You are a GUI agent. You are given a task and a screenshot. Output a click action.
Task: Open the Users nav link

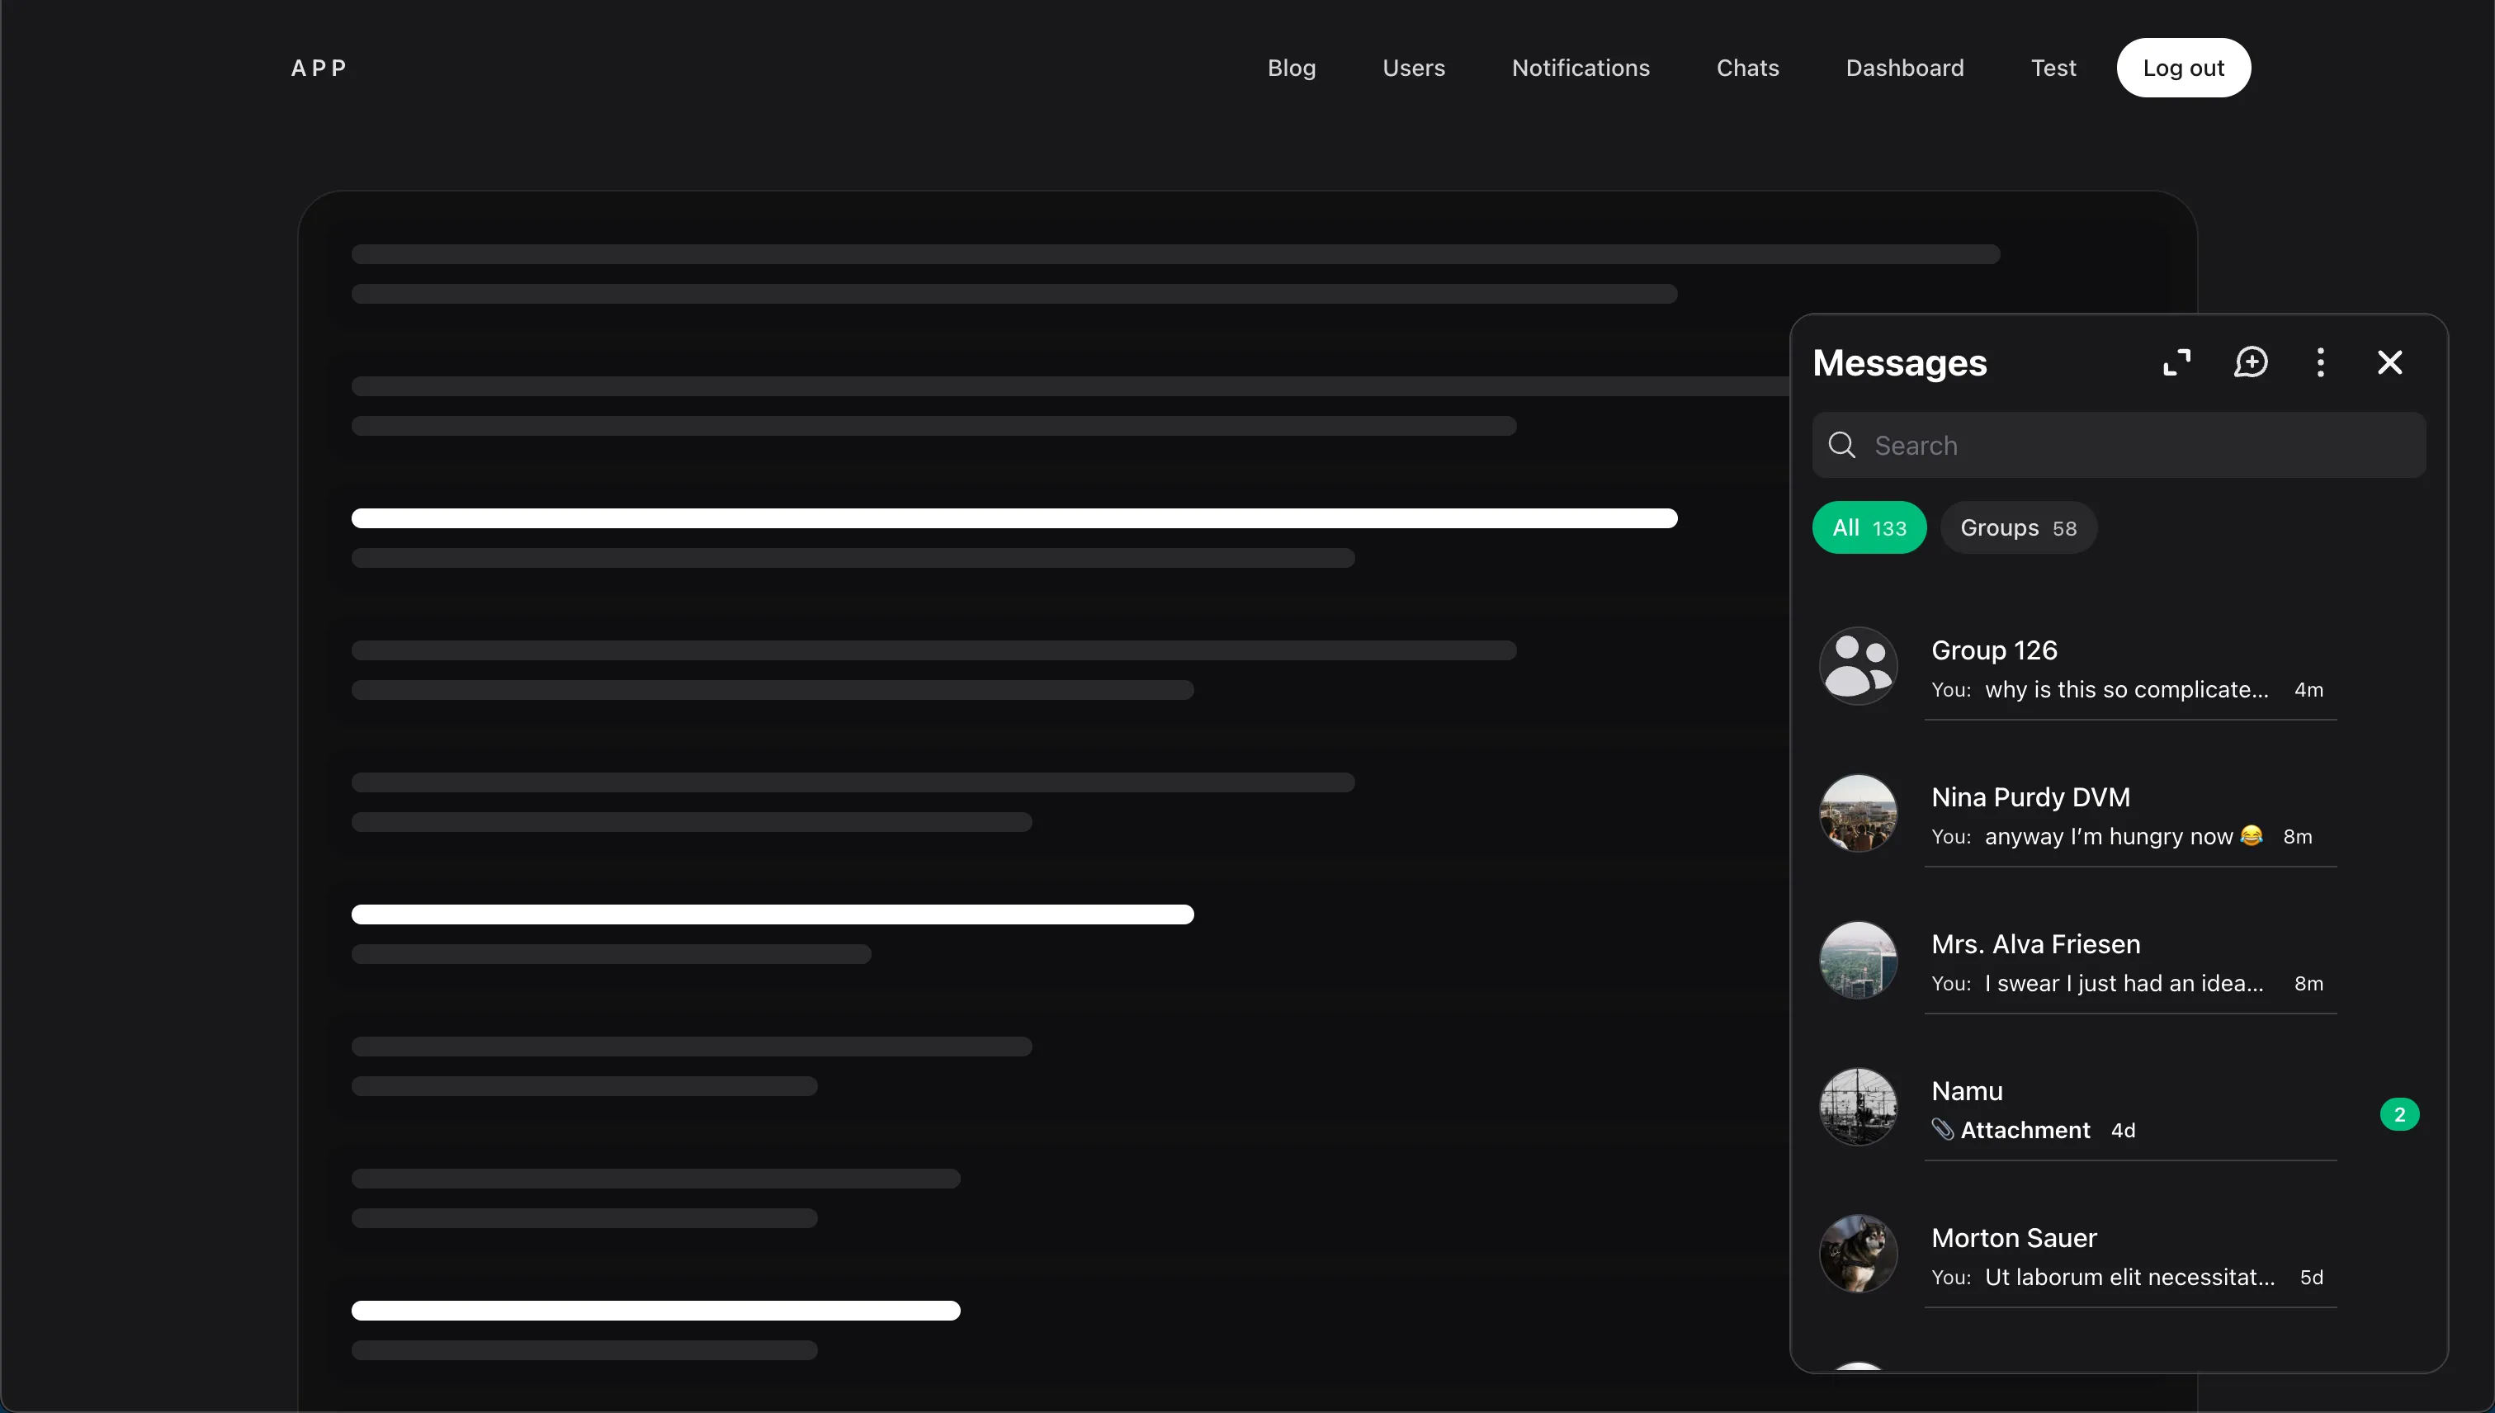[1413, 68]
